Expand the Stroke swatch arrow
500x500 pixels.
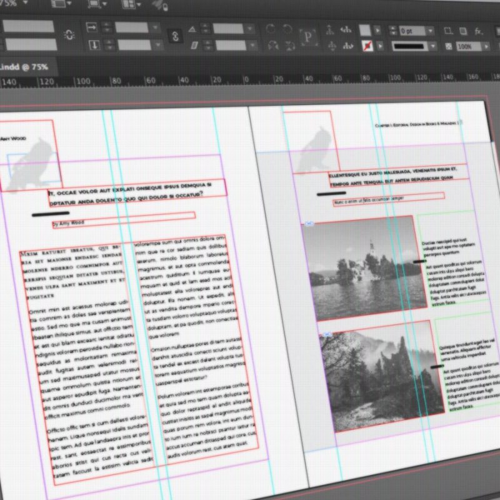380,46
